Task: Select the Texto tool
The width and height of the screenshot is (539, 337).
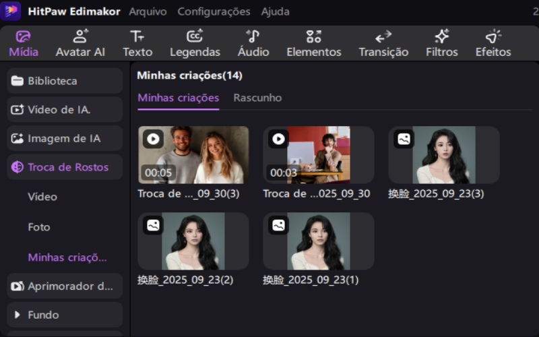Action: tap(137, 44)
